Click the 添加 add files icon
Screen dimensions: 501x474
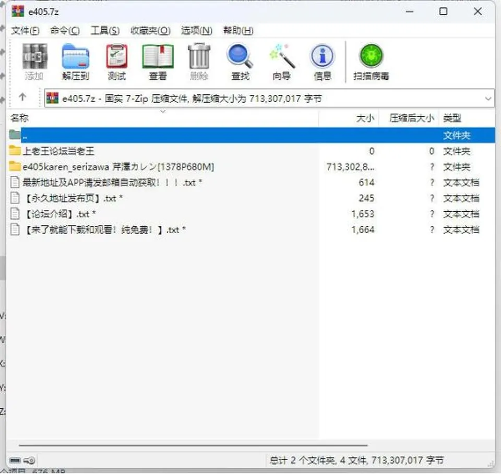pyautogui.click(x=34, y=62)
